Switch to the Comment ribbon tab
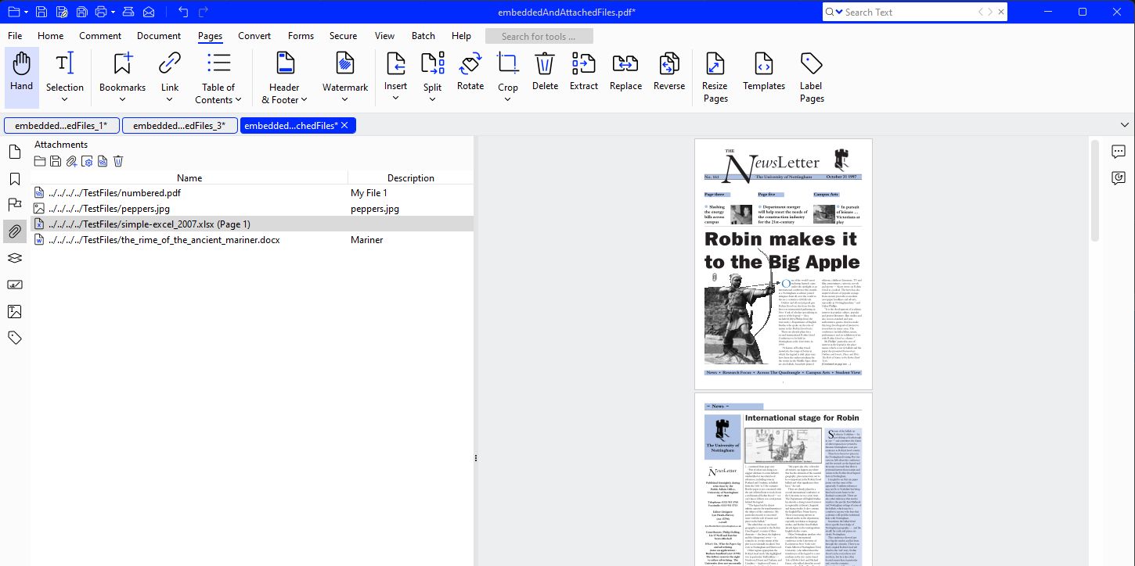1135x566 pixels. coord(100,36)
